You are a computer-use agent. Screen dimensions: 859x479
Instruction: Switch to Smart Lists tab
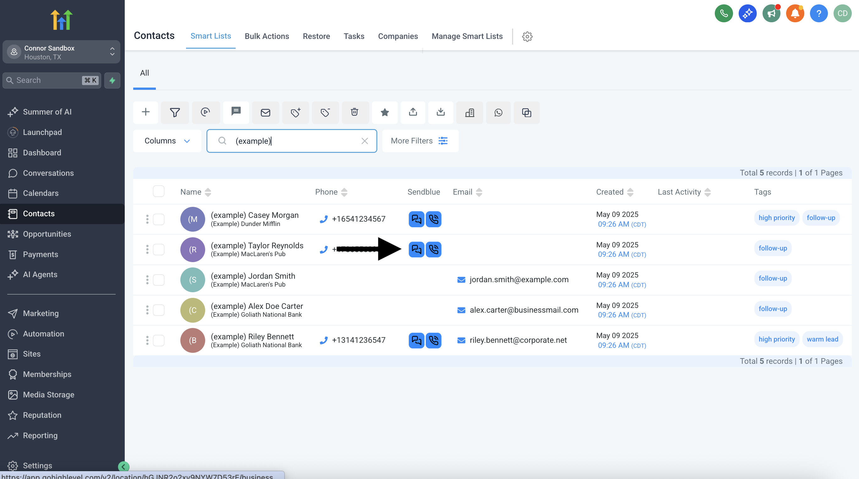211,36
